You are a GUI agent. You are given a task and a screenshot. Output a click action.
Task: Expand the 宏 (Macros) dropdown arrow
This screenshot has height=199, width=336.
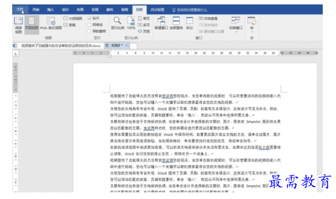click(252, 32)
